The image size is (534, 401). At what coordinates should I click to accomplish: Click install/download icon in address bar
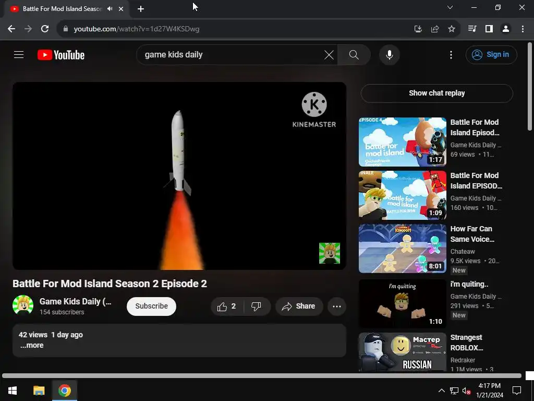point(418,29)
